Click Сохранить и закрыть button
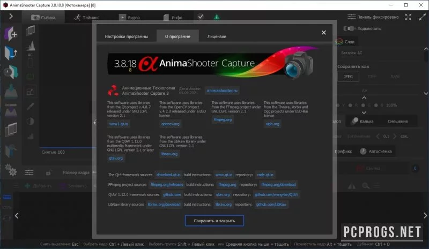Viewport: 429px width, 249px height. 214,221
